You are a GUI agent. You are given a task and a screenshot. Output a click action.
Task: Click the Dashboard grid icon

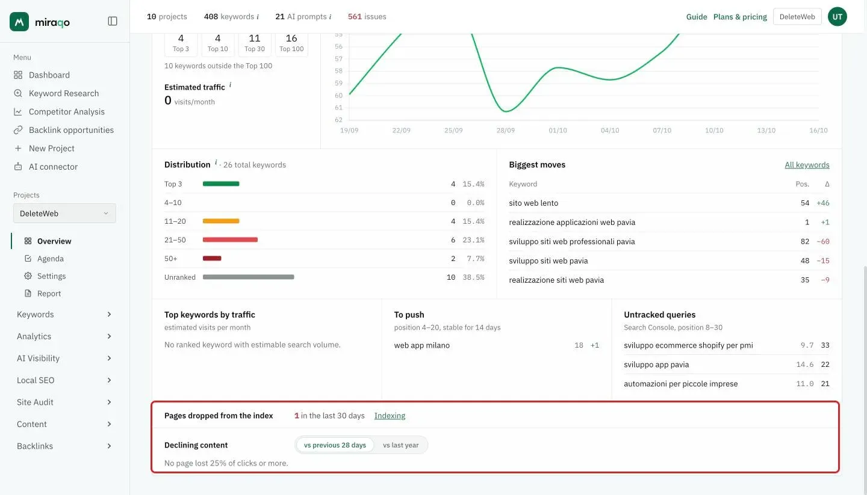click(x=18, y=75)
